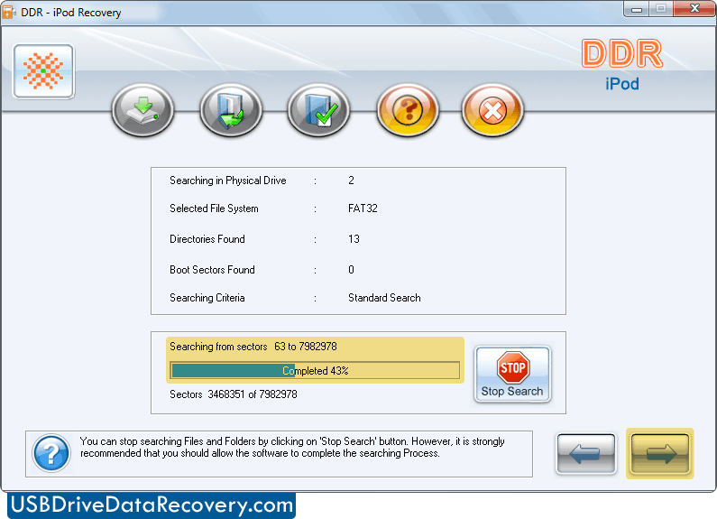Click the 'Selected File System' label
The height and width of the screenshot is (519, 717).
214,209
